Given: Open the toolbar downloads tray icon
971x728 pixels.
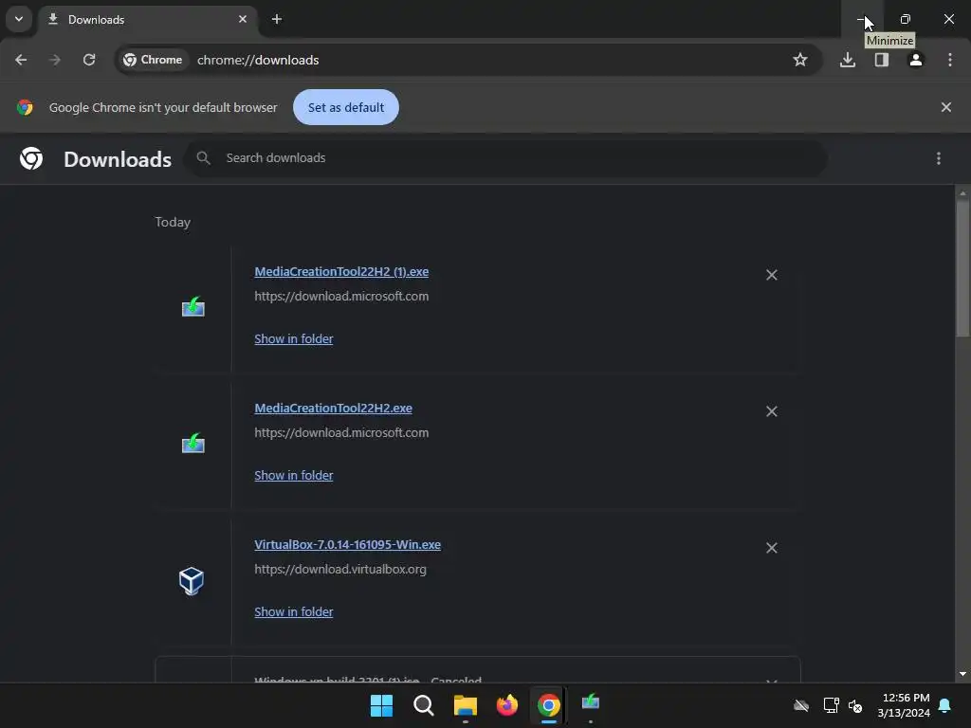Looking at the screenshot, I should (x=848, y=60).
